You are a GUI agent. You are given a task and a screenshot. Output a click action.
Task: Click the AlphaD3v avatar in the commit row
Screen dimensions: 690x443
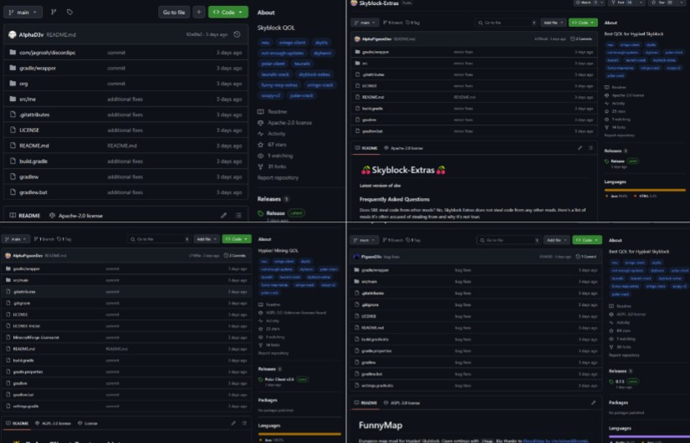click(x=11, y=35)
